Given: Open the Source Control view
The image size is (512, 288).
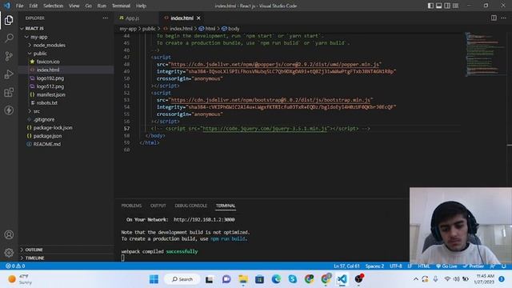Looking at the screenshot, I should pyautogui.click(x=9, y=56).
